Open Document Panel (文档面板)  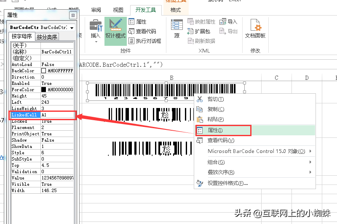[255, 29]
